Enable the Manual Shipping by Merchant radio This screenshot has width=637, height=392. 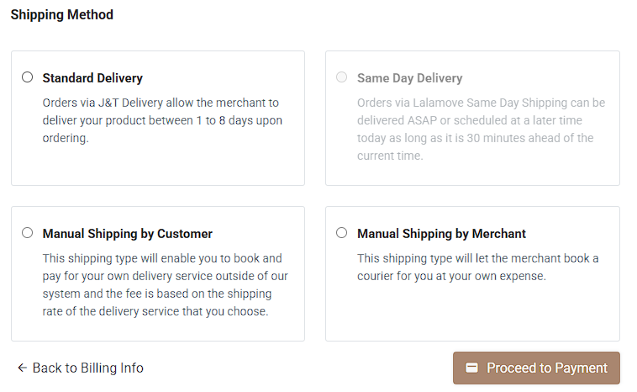pyautogui.click(x=342, y=233)
